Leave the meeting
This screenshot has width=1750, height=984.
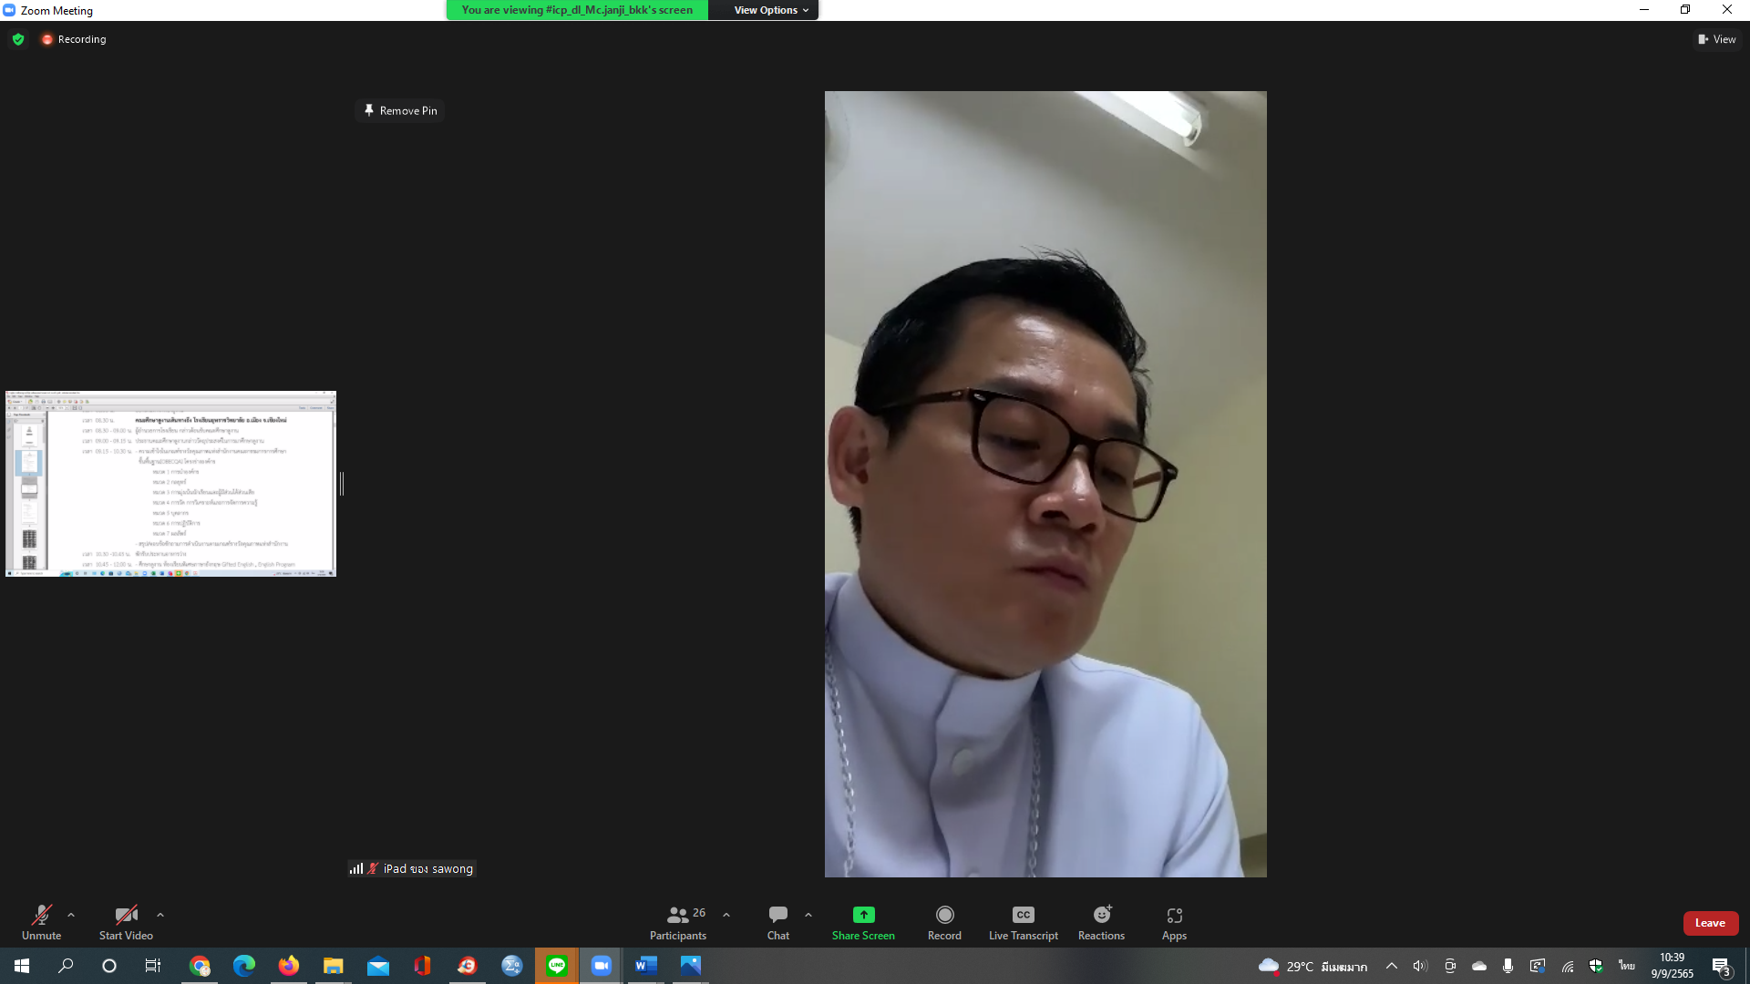point(1710,923)
